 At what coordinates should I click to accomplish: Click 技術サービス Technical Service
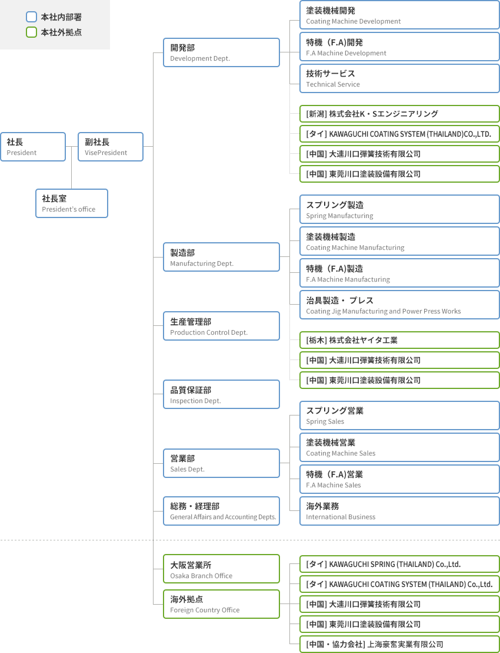(x=399, y=78)
